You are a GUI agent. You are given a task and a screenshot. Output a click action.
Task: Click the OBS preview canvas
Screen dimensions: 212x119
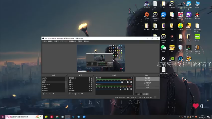[101, 58]
